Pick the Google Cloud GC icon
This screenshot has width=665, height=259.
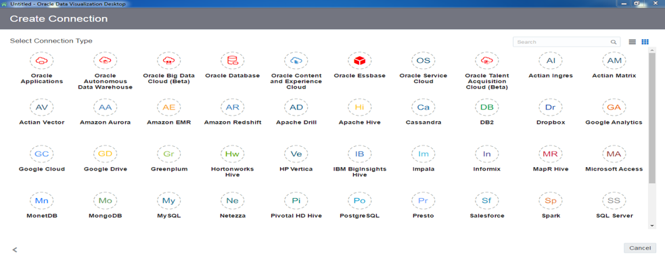click(x=41, y=154)
